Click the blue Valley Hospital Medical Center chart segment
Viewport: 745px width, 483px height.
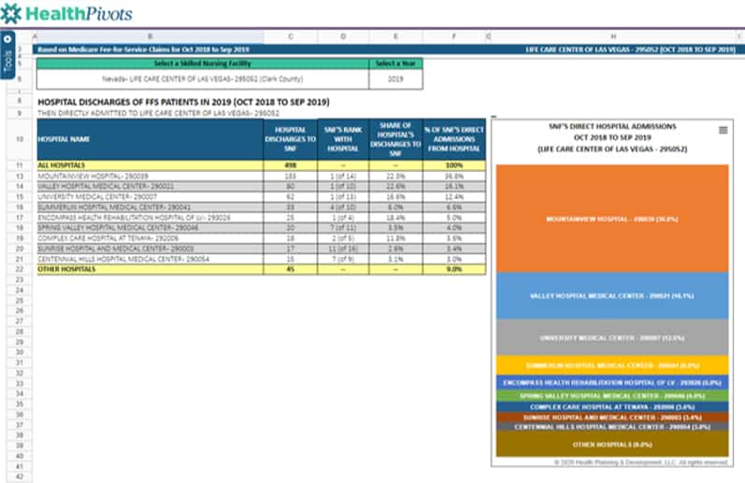612,295
